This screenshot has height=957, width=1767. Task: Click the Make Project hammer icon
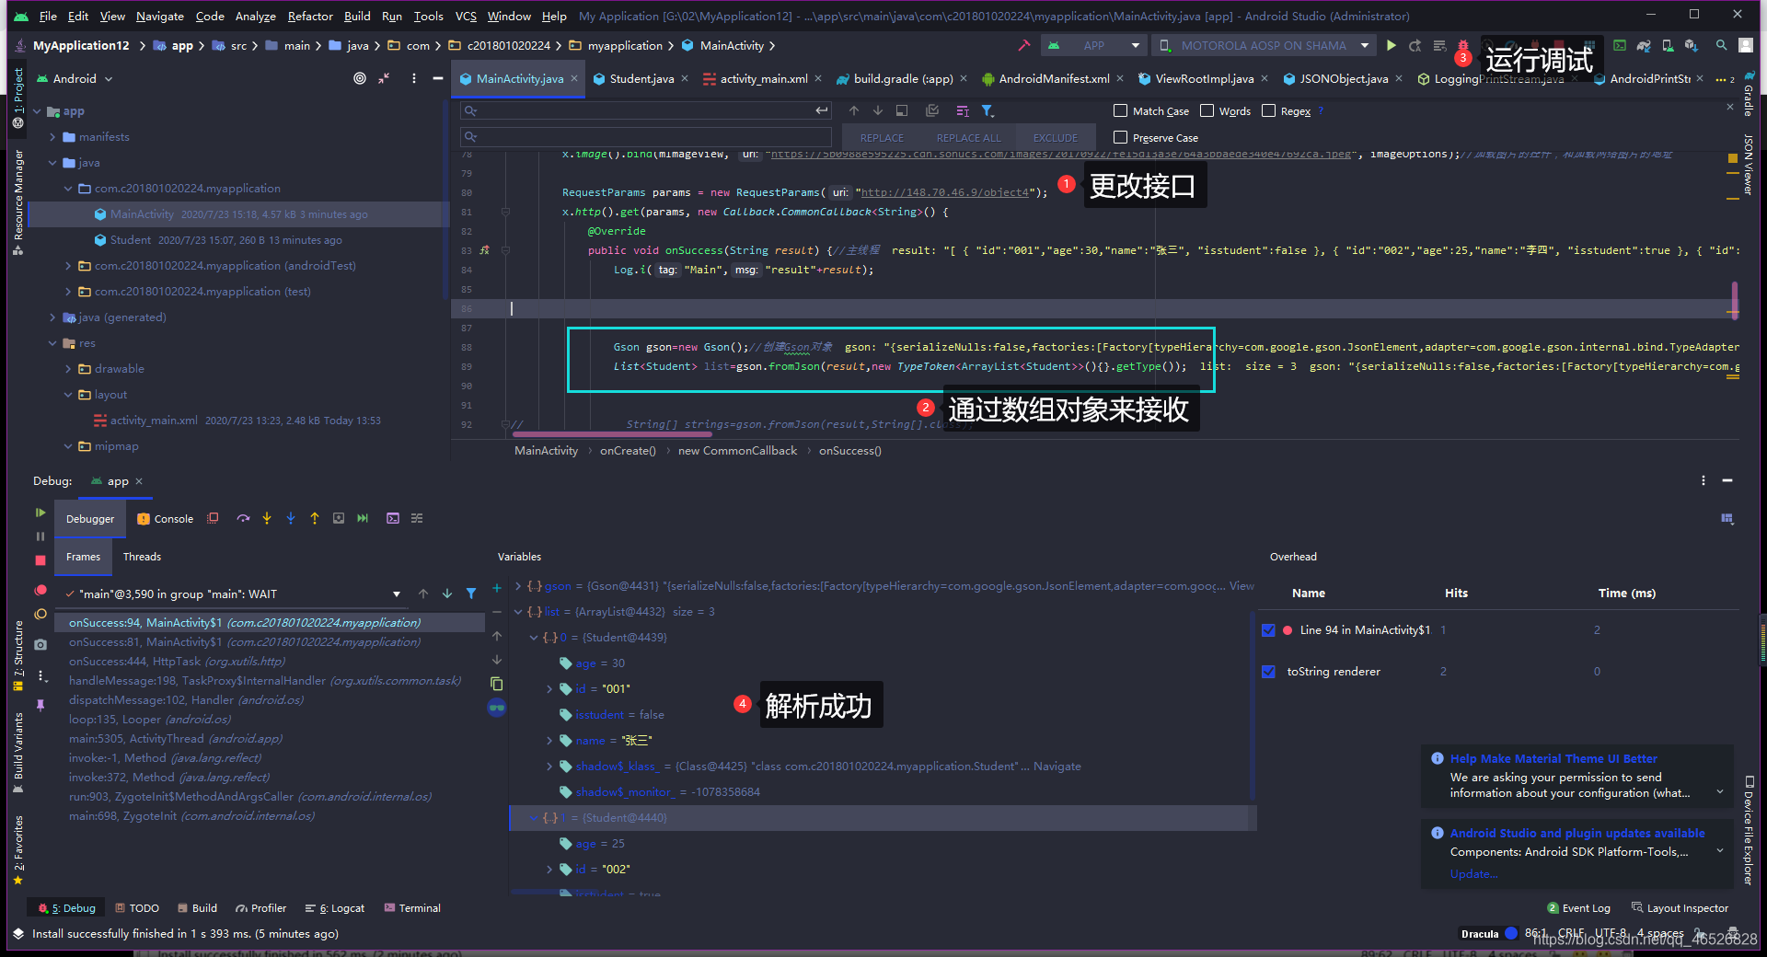[1023, 45]
